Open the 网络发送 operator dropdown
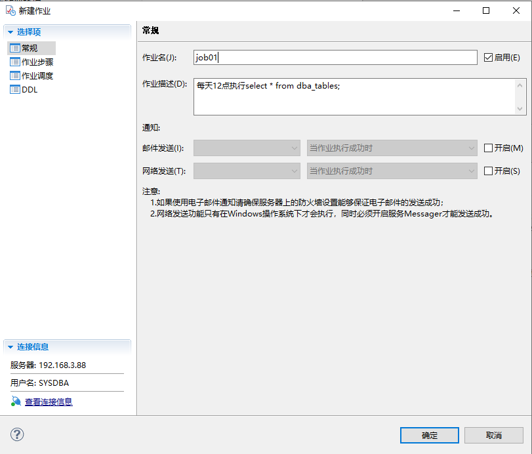The width and height of the screenshot is (532, 454). click(x=247, y=171)
